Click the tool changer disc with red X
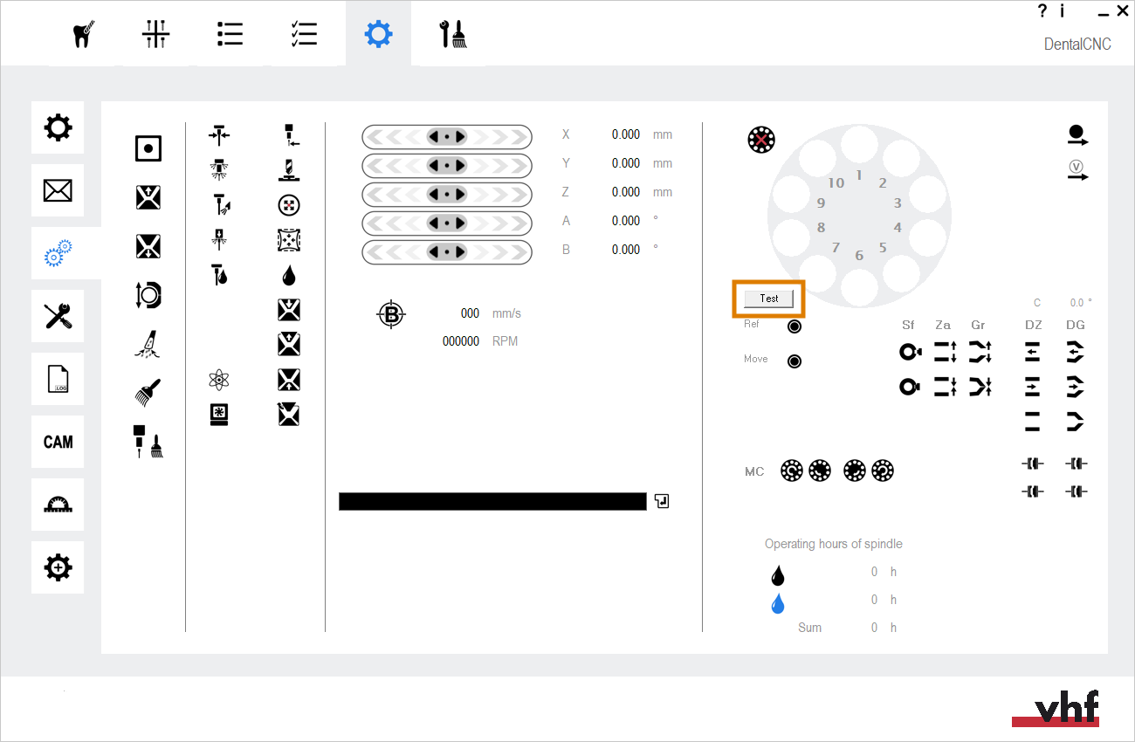This screenshot has width=1135, height=742. point(761,140)
